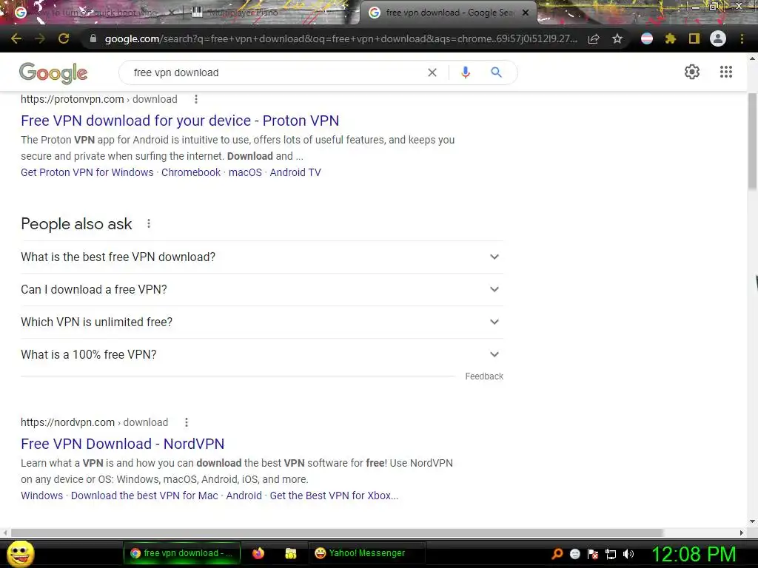This screenshot has height=568, width=758.
Task: Open the volume speaker tray icon
Action: [x=628, y=554]
